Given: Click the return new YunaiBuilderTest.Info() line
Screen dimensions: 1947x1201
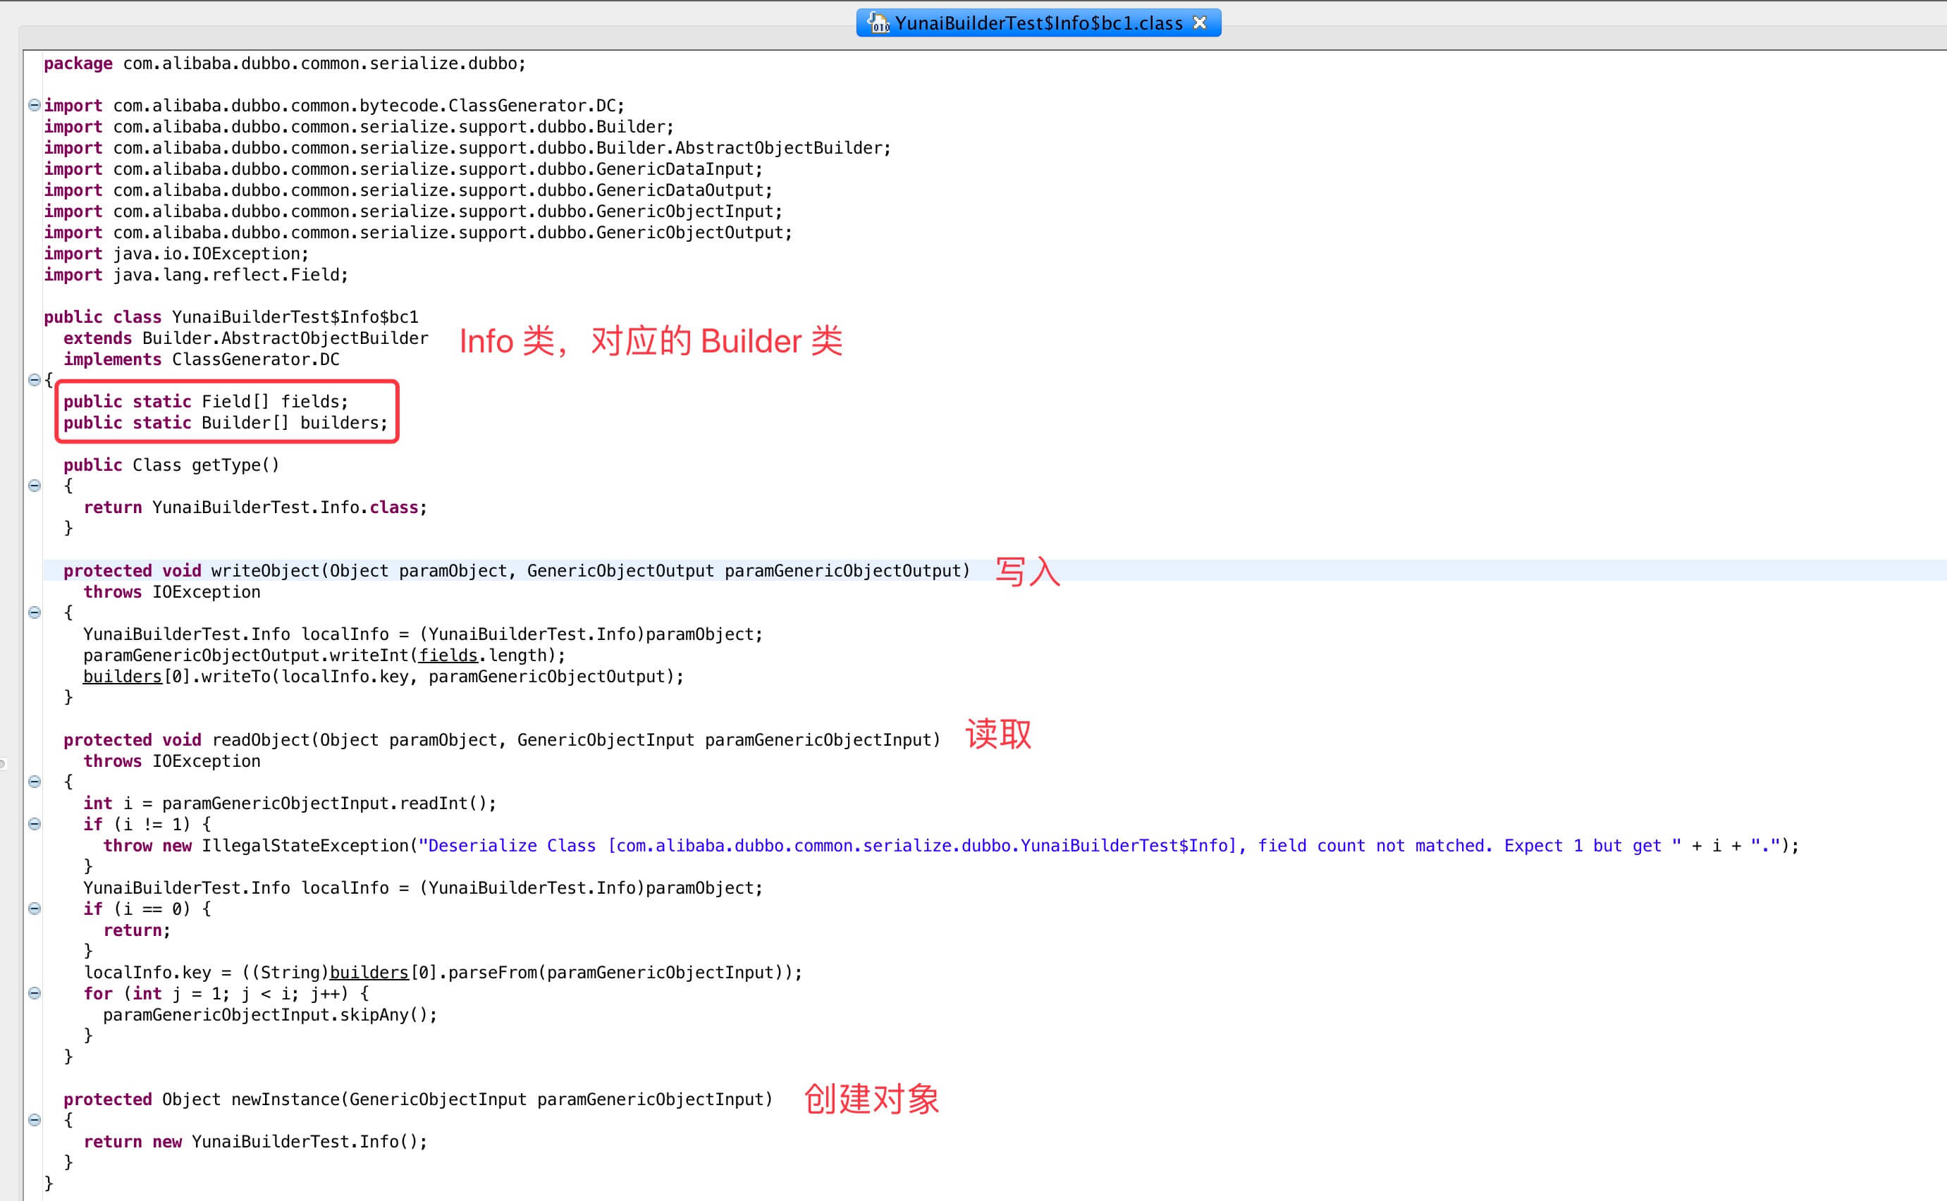Looking at the screenshot, I should 255,1141.
